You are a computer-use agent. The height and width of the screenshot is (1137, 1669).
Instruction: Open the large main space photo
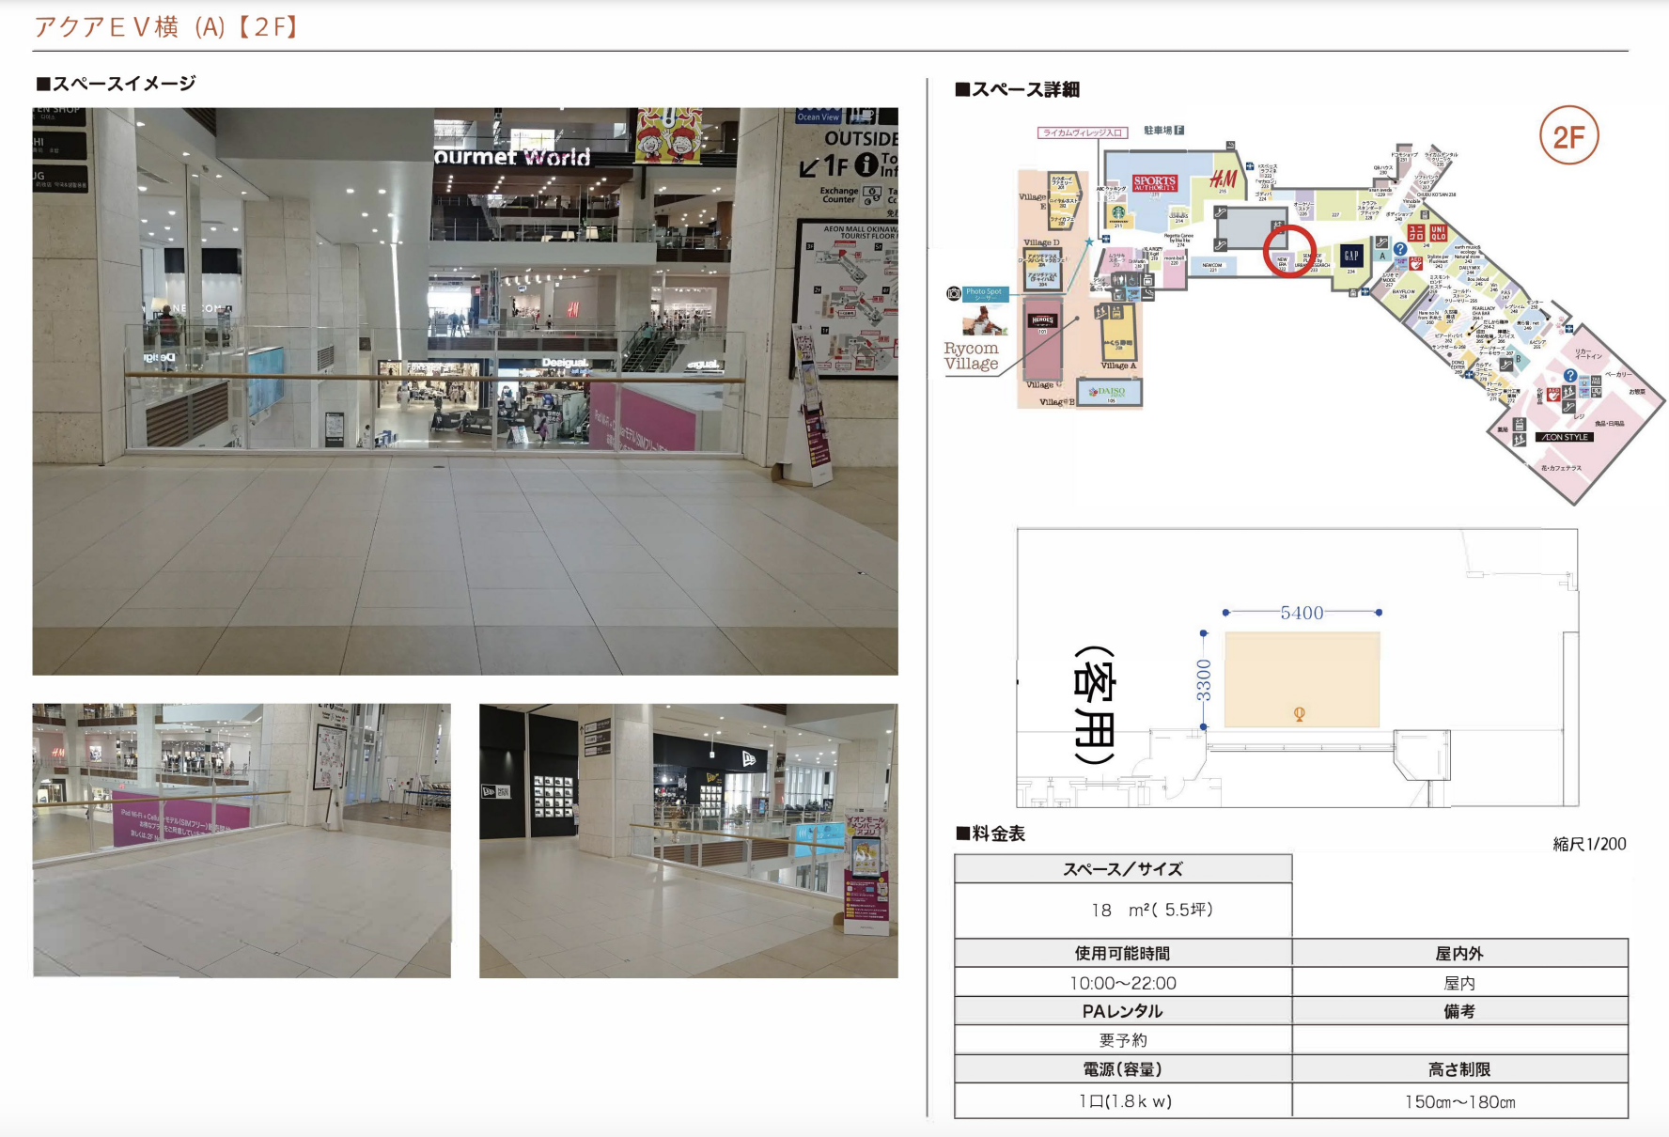[x=465, y=391]
